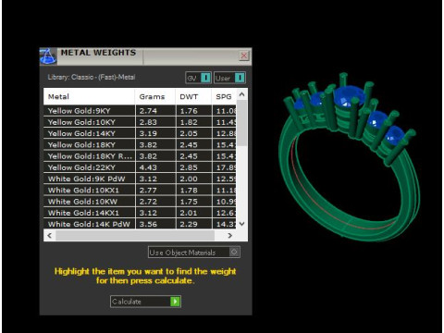Select the Yellow Gold:22KY row
This screenshot has width=444, height=333.
click(141, 167)
